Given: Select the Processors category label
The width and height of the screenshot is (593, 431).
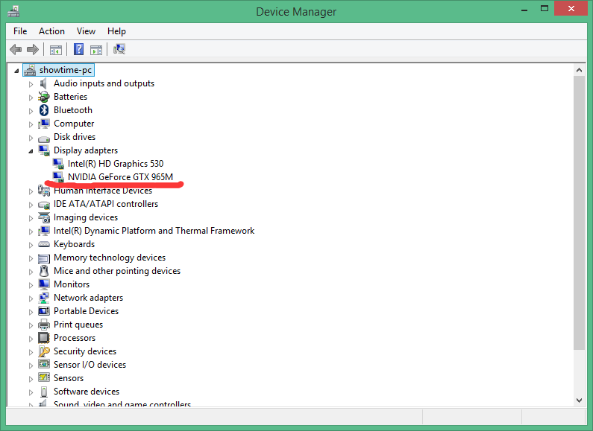Looking at the screenshot, I should point(75,338).
